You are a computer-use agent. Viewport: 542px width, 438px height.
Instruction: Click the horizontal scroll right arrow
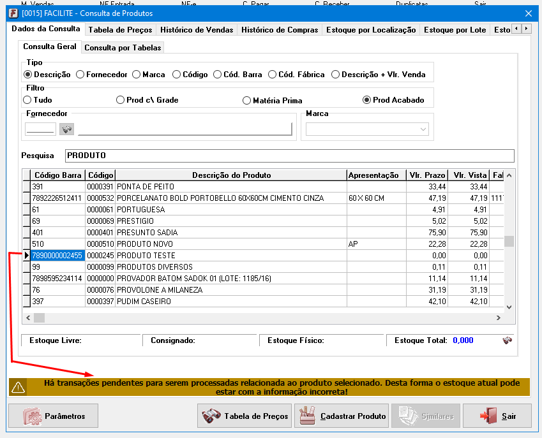coord(499,318)
